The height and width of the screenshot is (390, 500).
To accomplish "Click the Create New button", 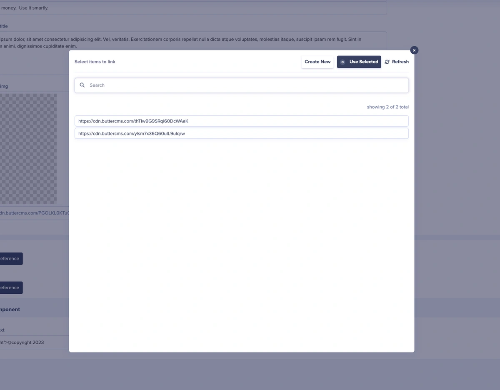I will point(317,62).
